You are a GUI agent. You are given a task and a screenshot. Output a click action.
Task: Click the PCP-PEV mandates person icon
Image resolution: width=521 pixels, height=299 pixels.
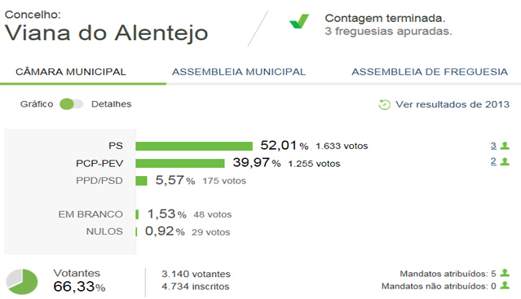[505, 161]
